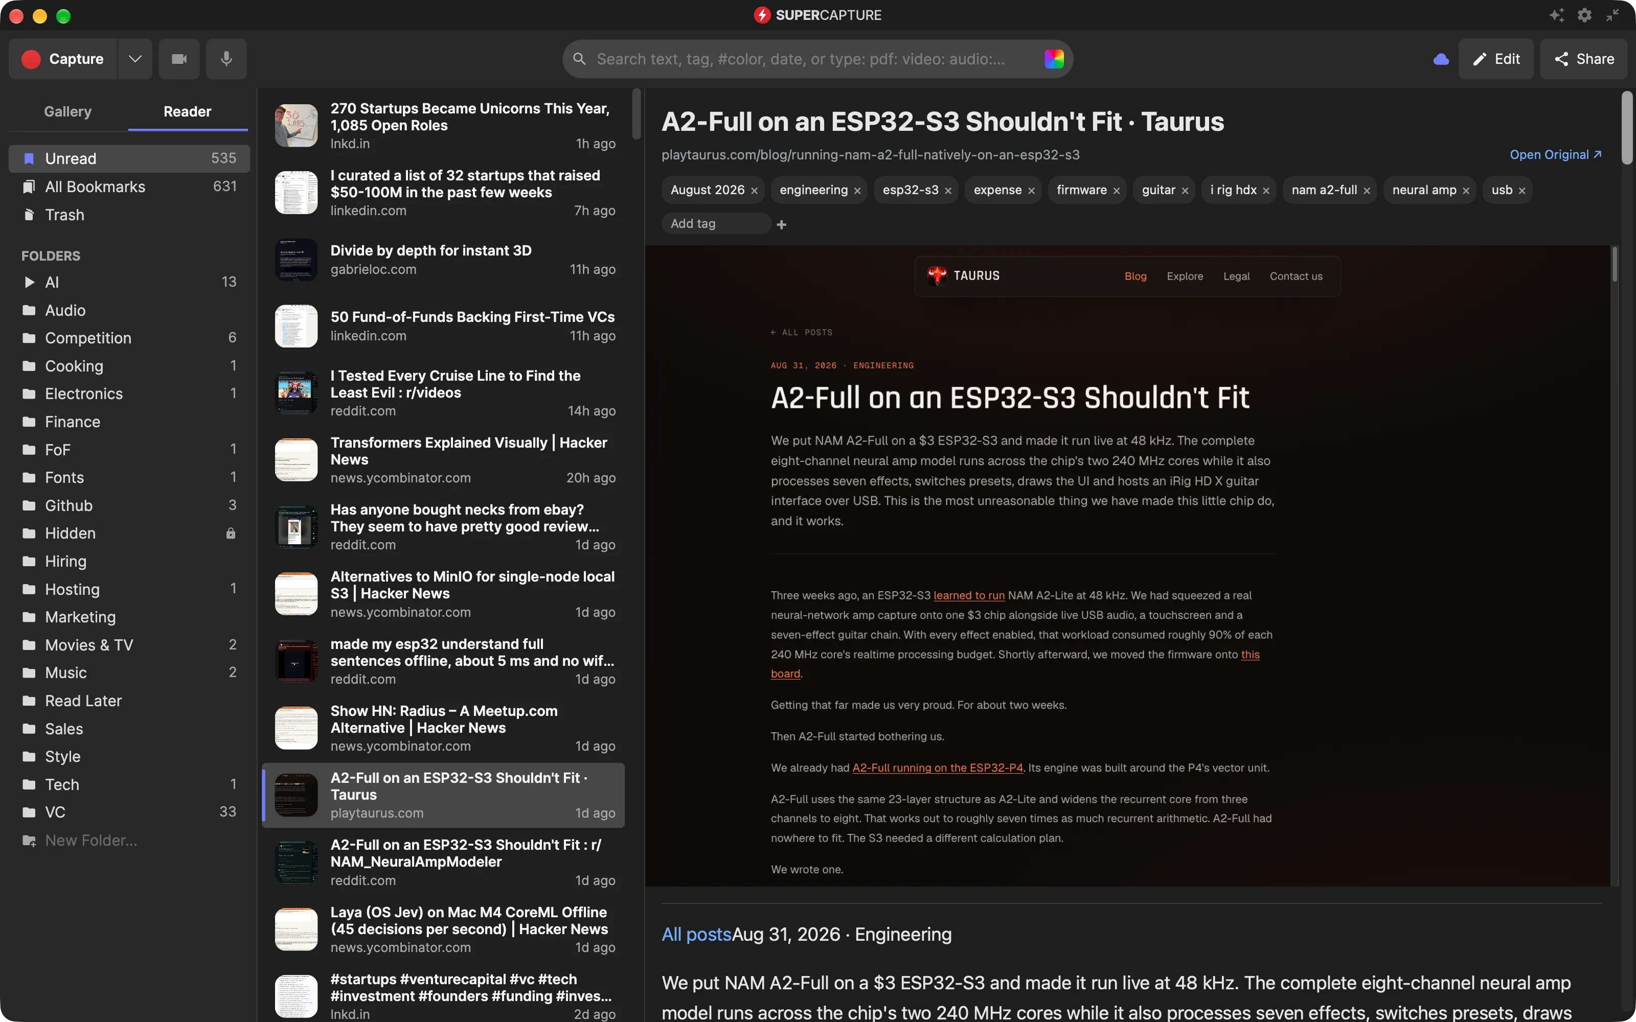Screen dimensions: 1636x1022
Task: Select All Bookmarks list
Action: 129,187
